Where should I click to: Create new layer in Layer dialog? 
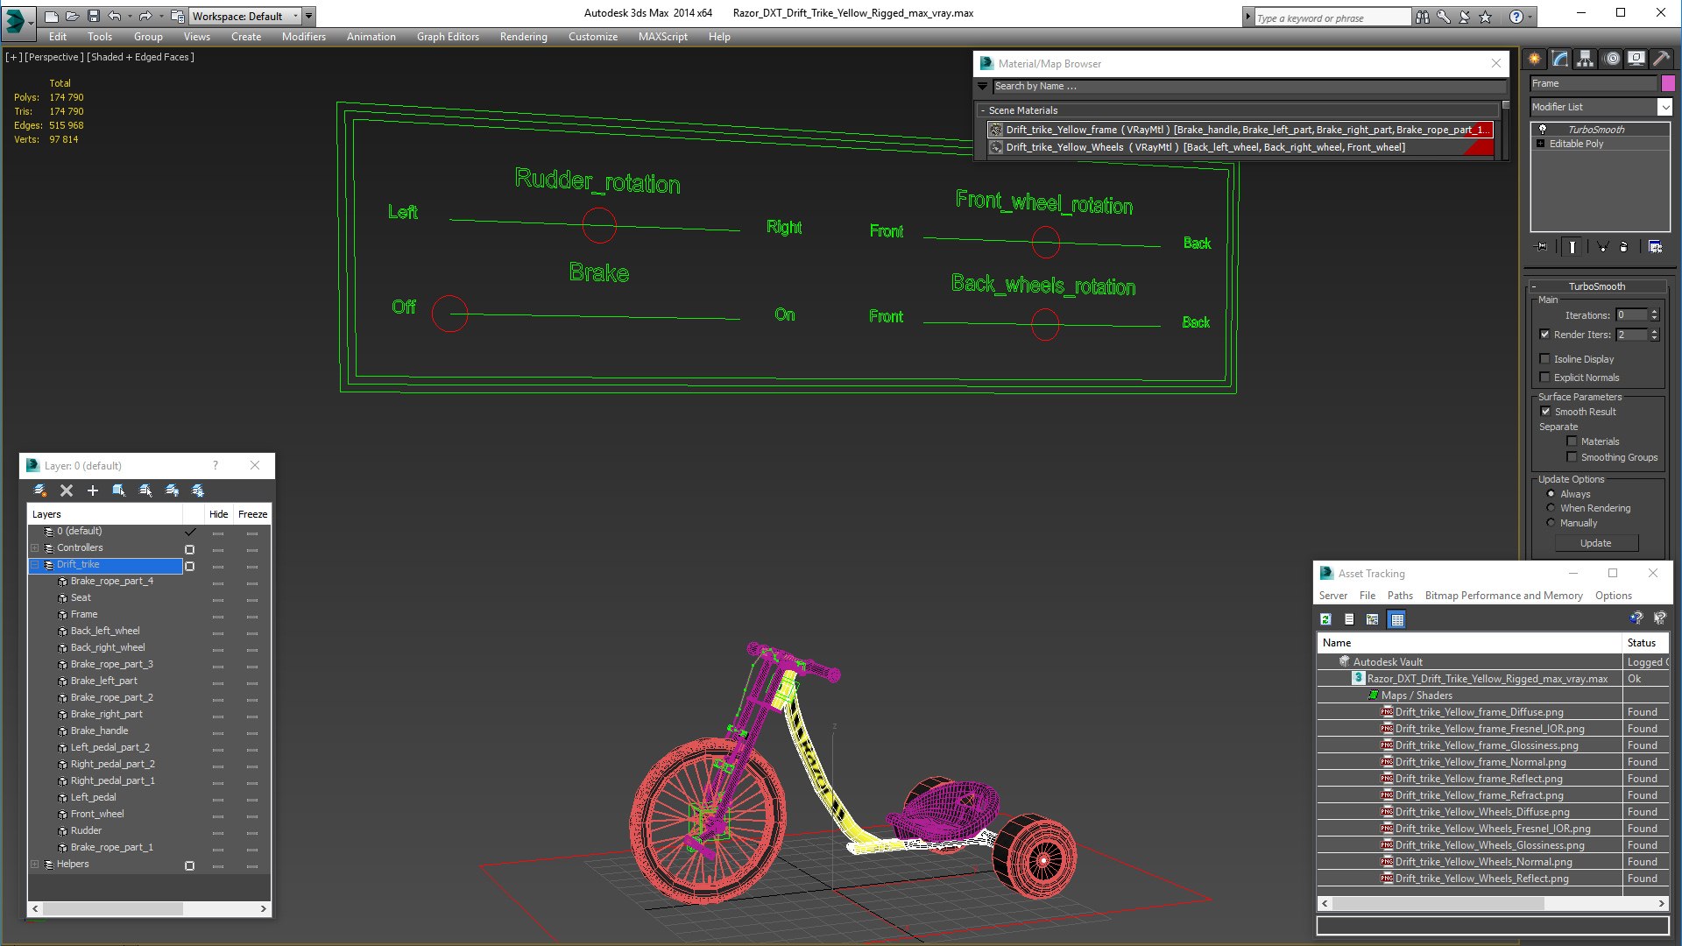(40, 491)
